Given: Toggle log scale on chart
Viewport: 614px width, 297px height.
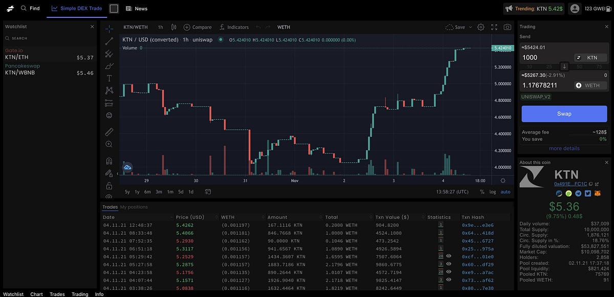Looking at the screenshot, I should click(493, 192).
